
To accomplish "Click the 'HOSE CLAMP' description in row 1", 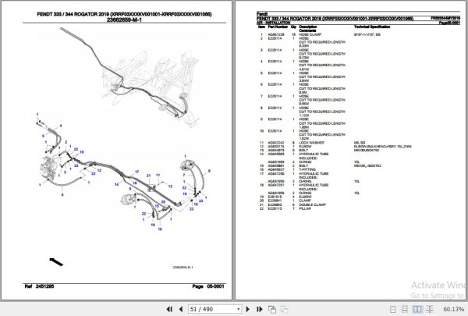I will (310, 34).
